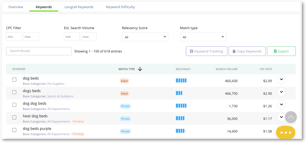This screenshot has width=306, height=143.
Task: Click Trending tag on dog beds purple
Action: (78, 134)
